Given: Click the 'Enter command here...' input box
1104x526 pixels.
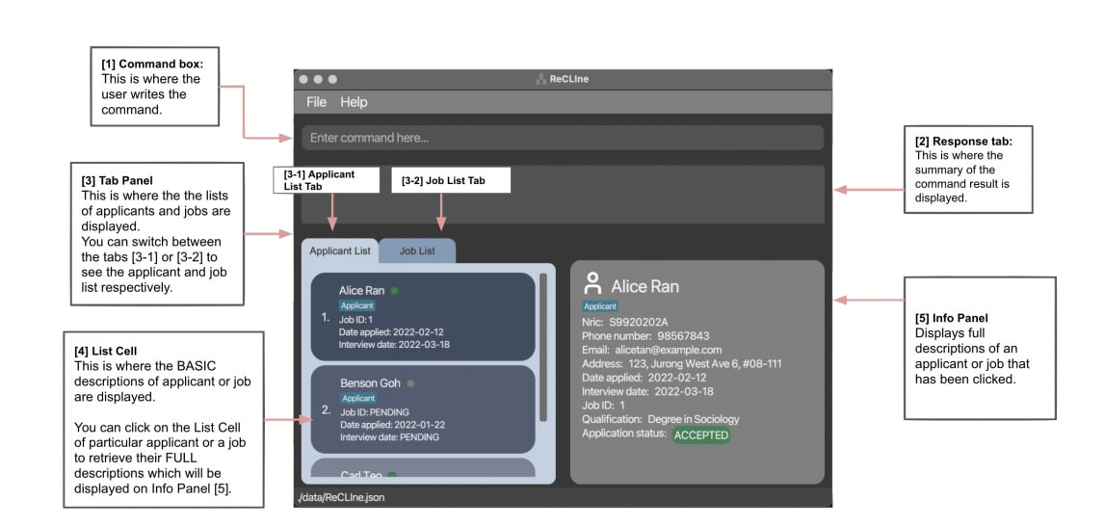Looking at the screenshot, I should [x=563, y=138].
